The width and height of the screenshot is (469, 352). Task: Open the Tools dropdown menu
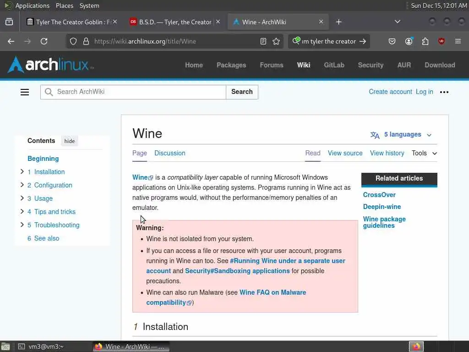coord(424,153)
